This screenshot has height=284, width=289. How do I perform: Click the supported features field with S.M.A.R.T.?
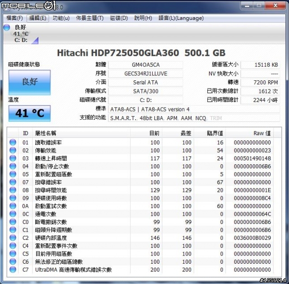click(x=194, y=118)
